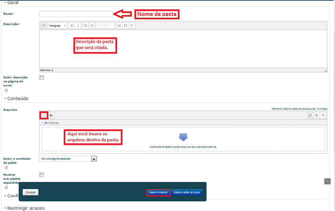The image size is (335, 211).
Task: Open the Parágrafo style dropdown
Action: (x=58, y=26)
